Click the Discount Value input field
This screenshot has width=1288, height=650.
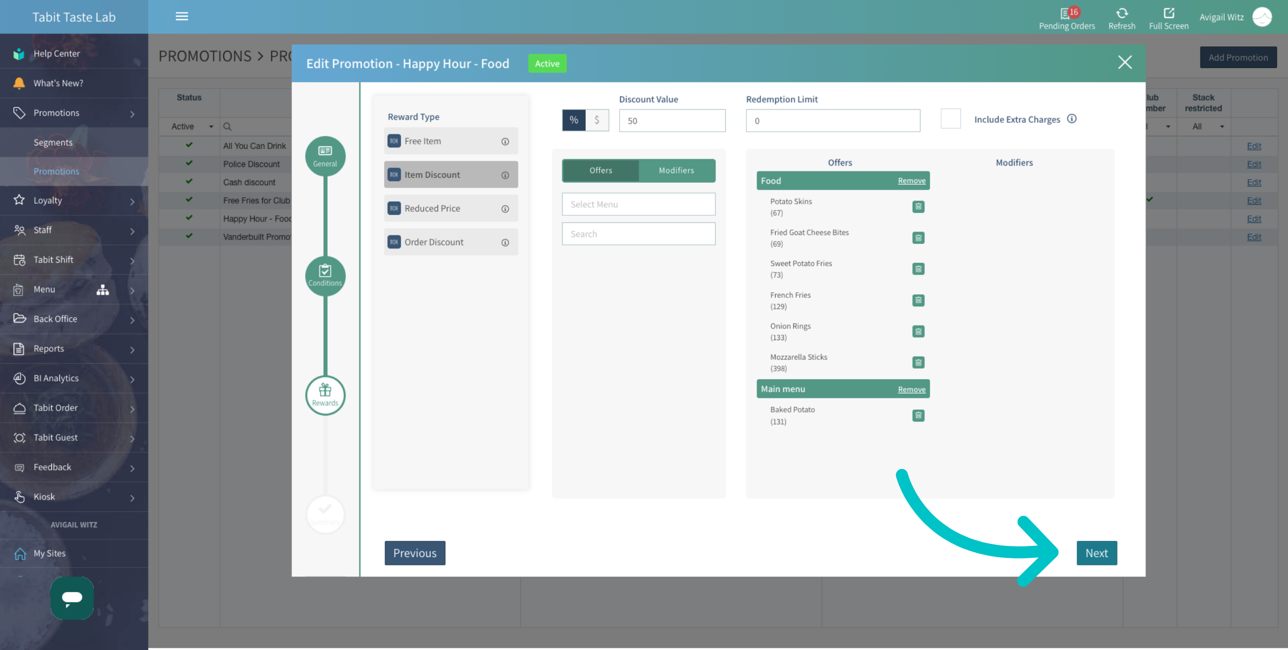[x=672, y=121]
